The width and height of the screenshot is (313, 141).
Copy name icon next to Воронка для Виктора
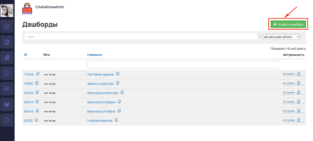point(122,92)
